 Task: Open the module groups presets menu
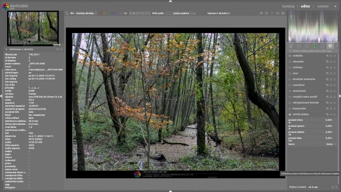pyautogui.click(x=336, y=46)
